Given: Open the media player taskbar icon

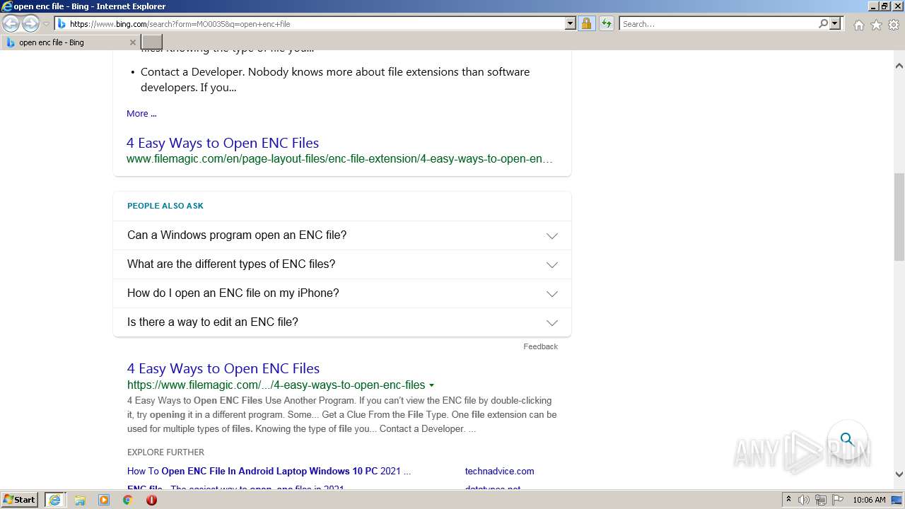Looking at the screenshot, I should [104, 500].
